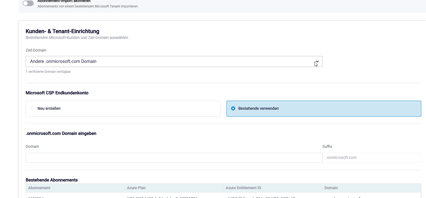This screenshot has width=426, height=198.
Task: Click the Bestehende Abonnements heading
Action: pyautogui.click(x=52, y=180)
